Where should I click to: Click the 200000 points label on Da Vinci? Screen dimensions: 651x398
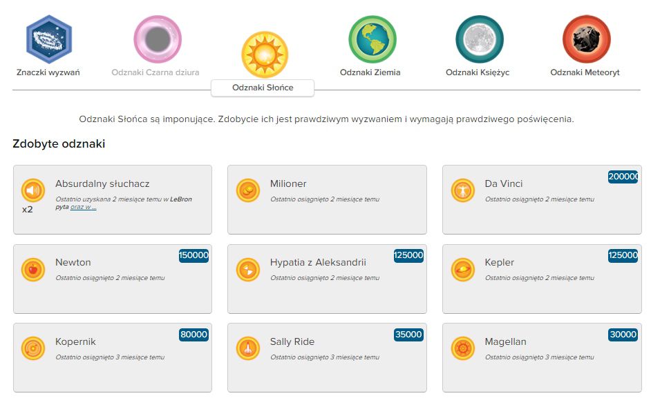tap(624, 177)
